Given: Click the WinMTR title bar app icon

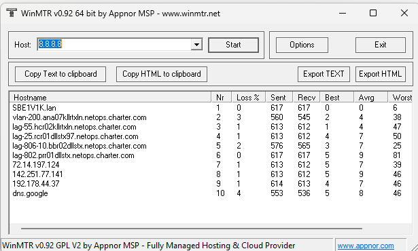Looking at the screenshot, I should pyautogui.click(x=11, y=13).
